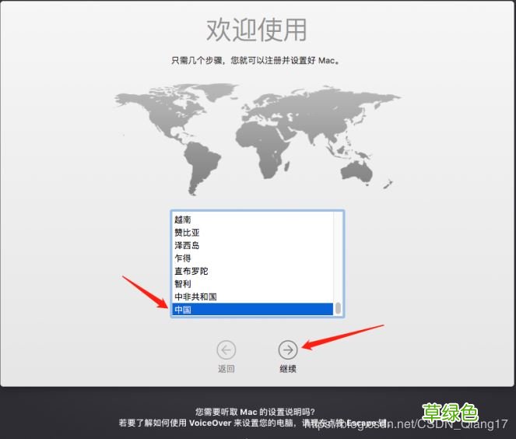Select 越南 in the country list

[x=252, y=219]
